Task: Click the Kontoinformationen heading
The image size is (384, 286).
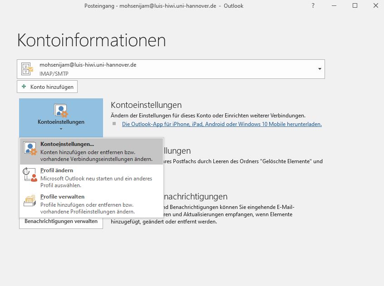Action: 91,40
